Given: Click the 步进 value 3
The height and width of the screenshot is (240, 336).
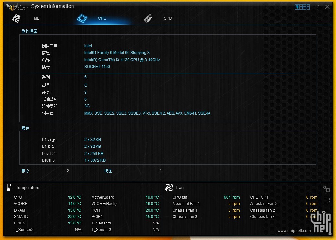Looking at the screenshot, I should pyautogui.click(x=85, y=93).
